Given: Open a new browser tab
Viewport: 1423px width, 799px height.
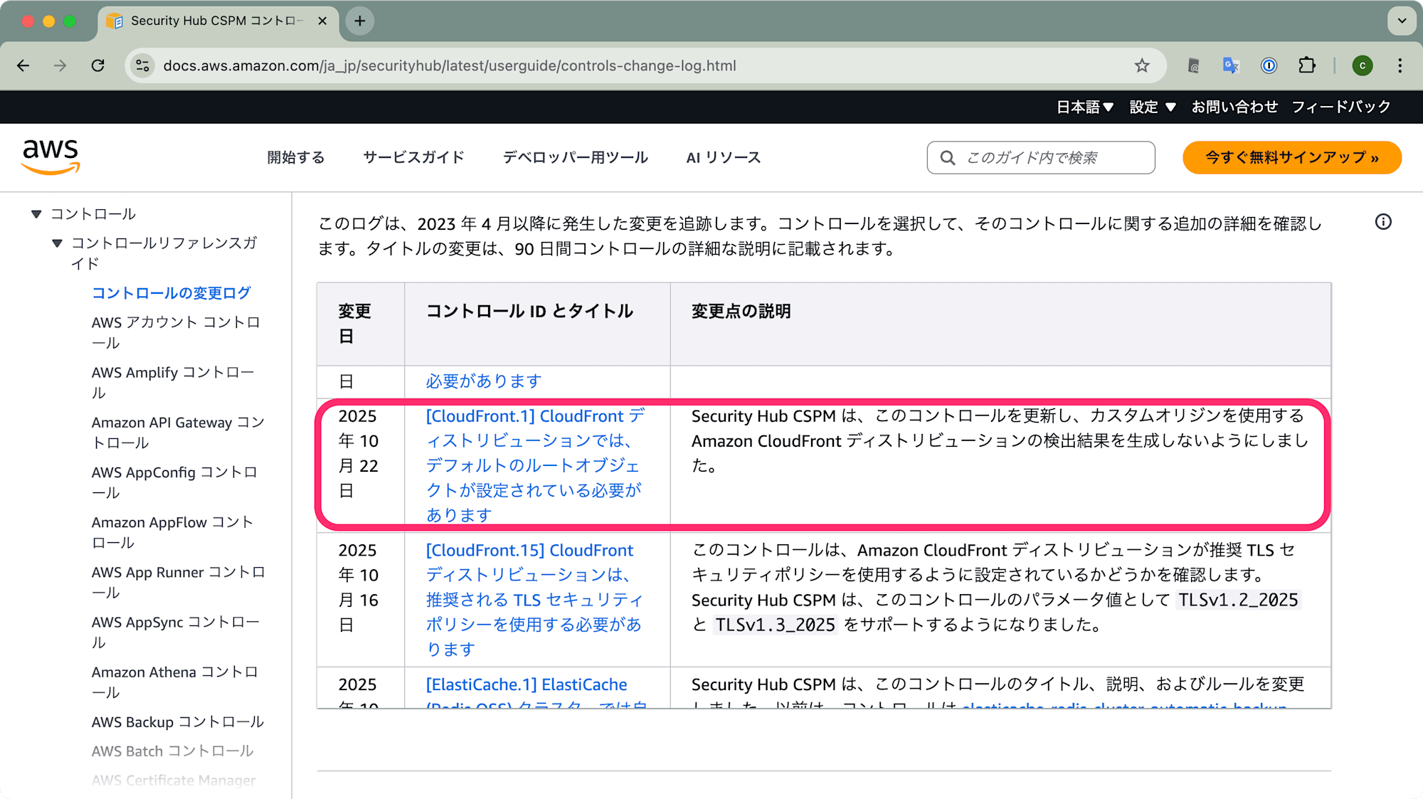Looking at the screenshot, I should (360, 21).
